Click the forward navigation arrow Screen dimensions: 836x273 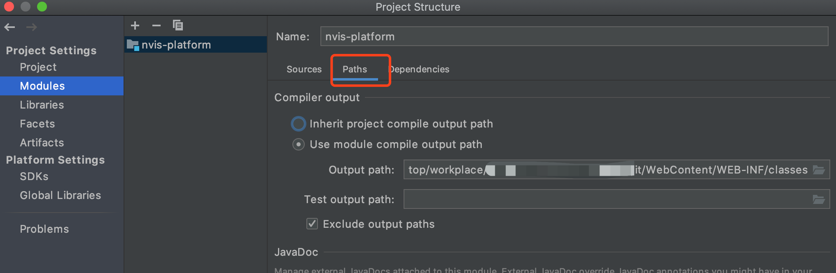point(31,27)
